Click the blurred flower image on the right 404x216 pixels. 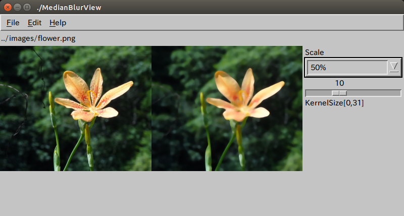click(227, 109)
